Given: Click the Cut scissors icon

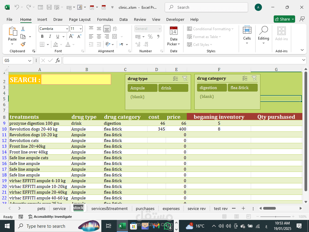Looking at the screenshot, I should 23,29.
